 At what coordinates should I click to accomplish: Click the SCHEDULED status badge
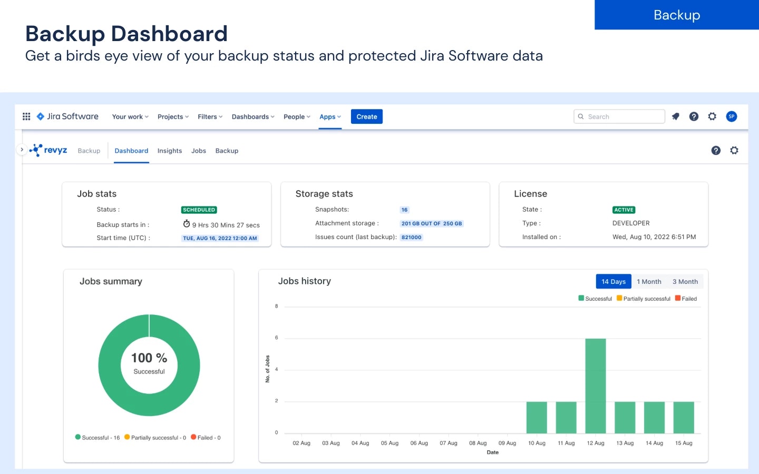pos(199,210)
